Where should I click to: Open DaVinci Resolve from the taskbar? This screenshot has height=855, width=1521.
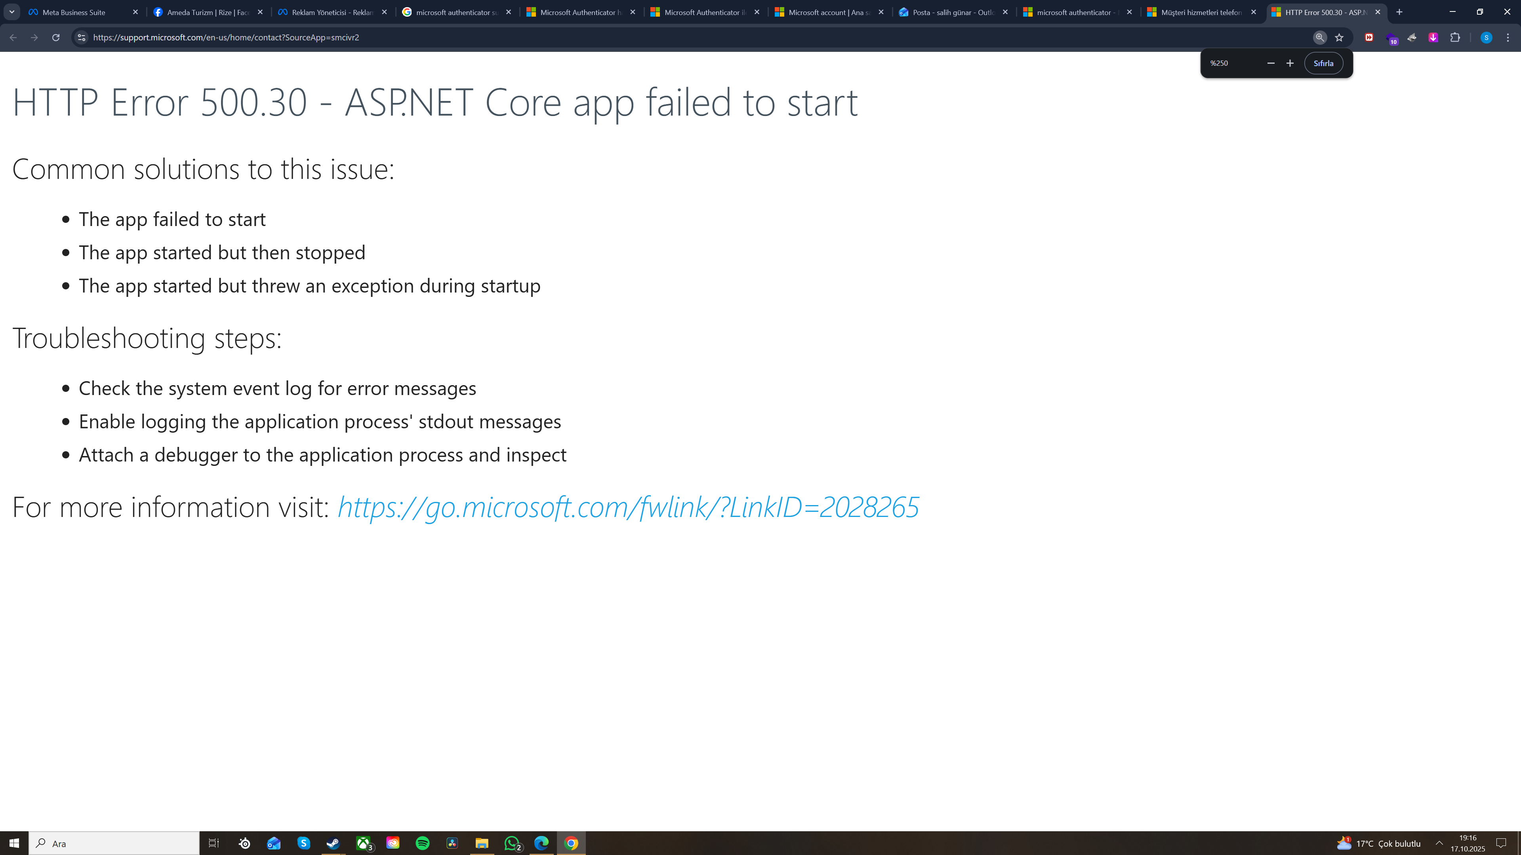pos(452,843)
